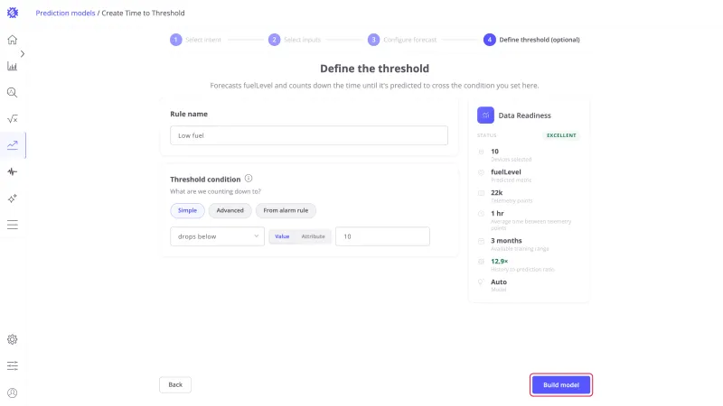This screenshot has width=723, height=406.
Task: Click the Threshold condition info icon
Action: [249, 178]
